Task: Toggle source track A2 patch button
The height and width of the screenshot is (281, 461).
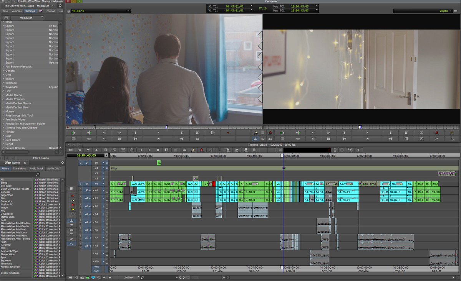Action: 86,198
